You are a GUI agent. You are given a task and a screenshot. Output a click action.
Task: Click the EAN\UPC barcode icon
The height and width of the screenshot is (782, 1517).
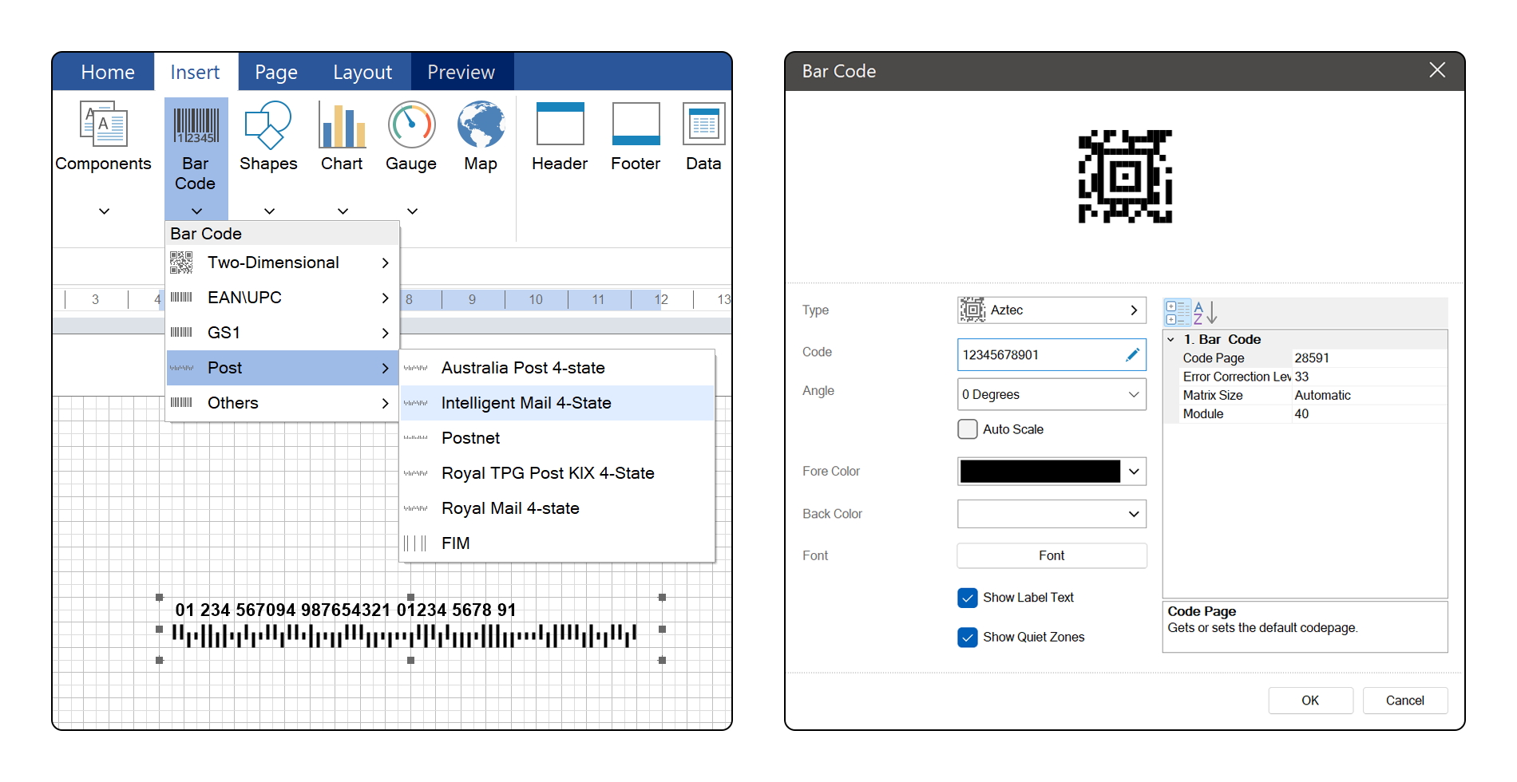tap(181, 298)
